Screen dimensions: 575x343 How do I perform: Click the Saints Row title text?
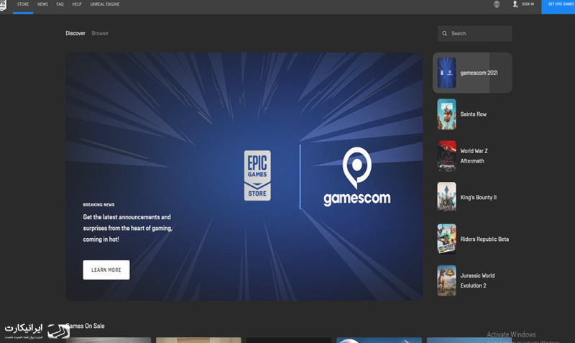pos(474,114)
